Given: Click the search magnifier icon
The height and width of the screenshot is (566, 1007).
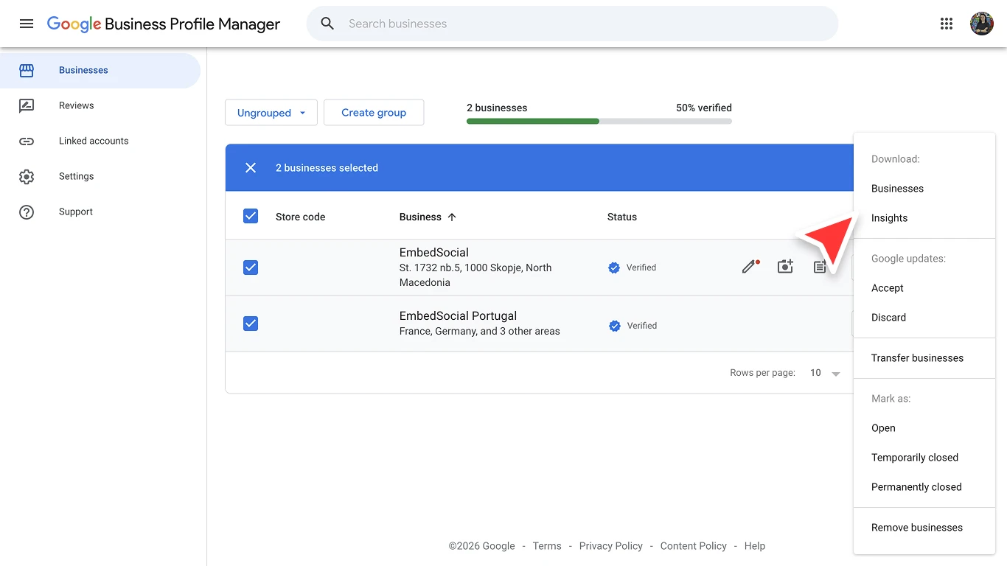Looking at the screenshot, I should 327,24.
